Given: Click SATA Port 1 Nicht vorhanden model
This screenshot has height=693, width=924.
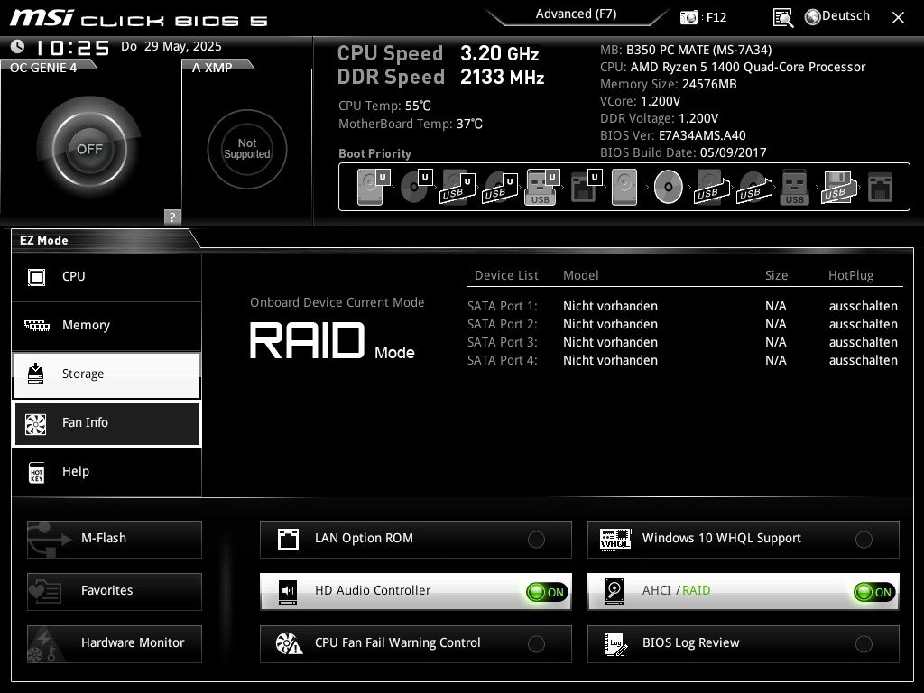Looking at the screenshot, I should (610, 306).
